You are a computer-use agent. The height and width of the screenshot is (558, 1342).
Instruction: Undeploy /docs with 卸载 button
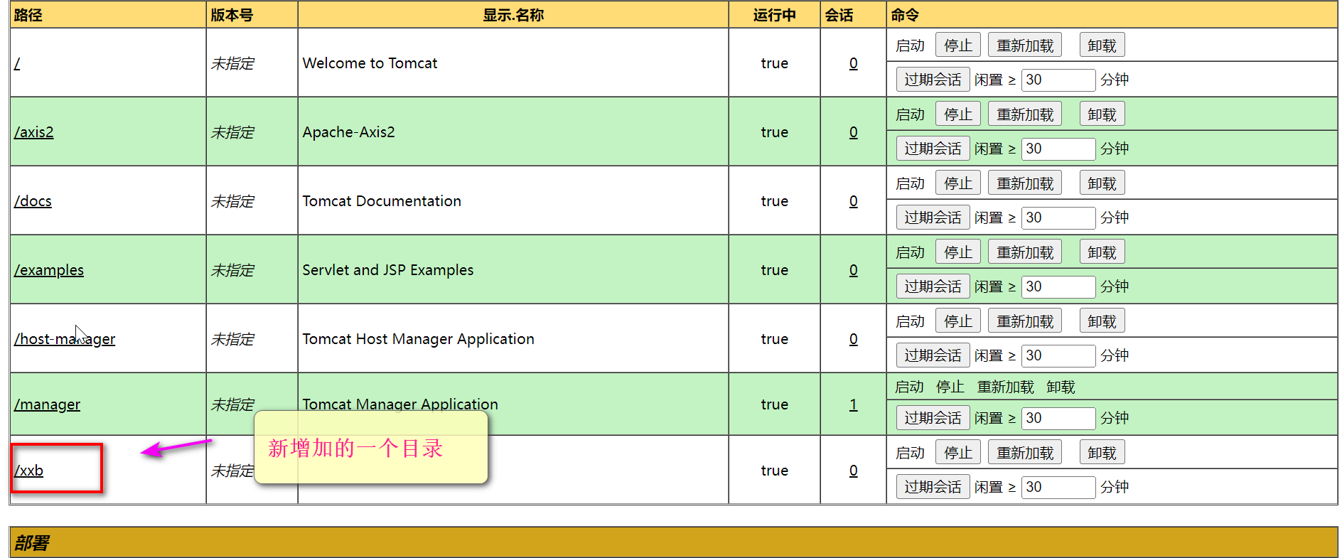1101,183
